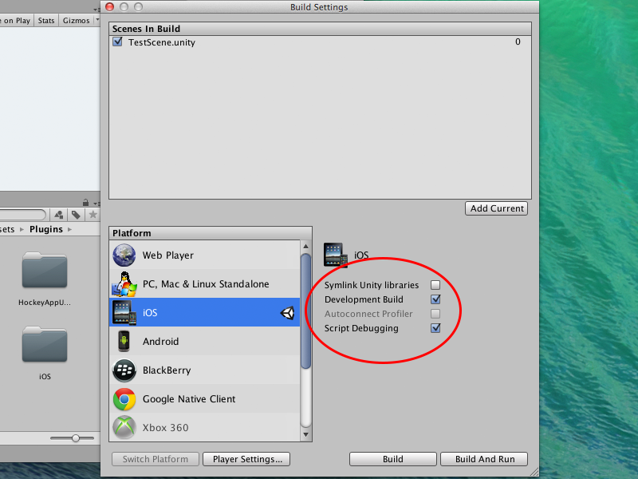Click the Build And Run button
This screenshot has width=638, height=479.
pyautogui.click(x=484, y=459)
